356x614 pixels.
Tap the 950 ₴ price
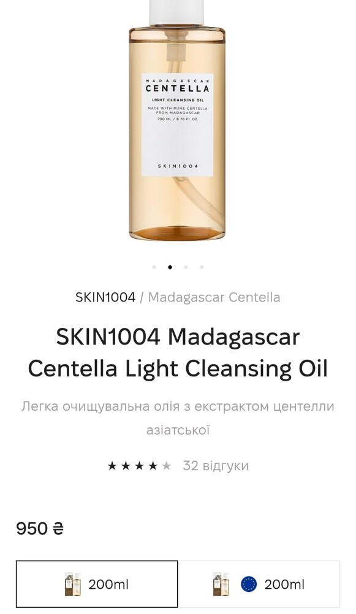(x=40, y=529)
